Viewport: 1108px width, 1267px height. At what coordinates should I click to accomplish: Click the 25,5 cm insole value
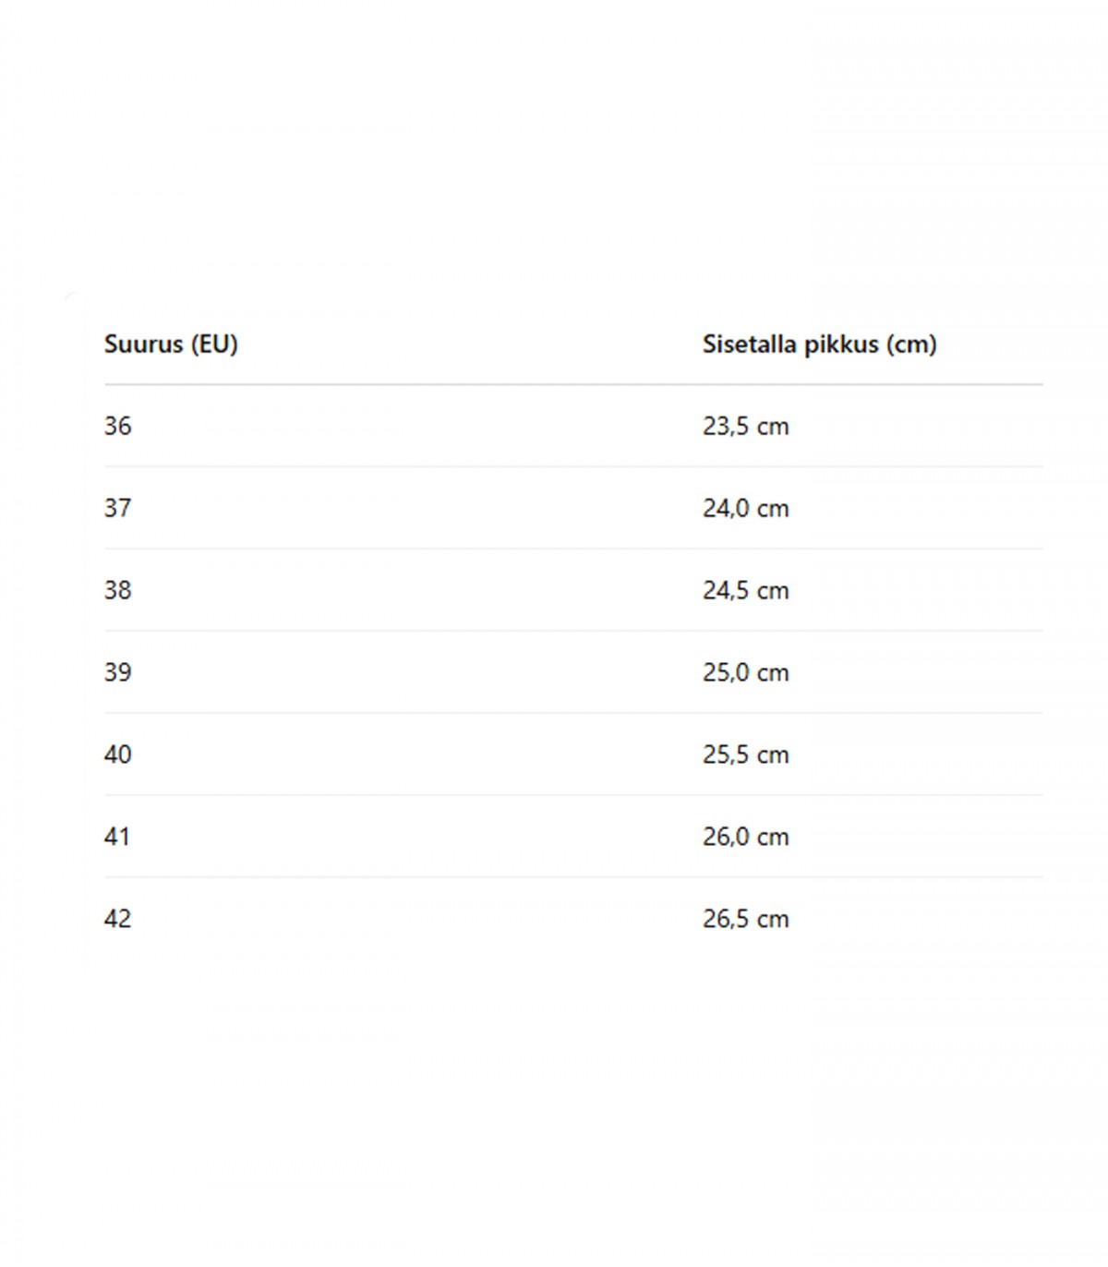(745, 755)
